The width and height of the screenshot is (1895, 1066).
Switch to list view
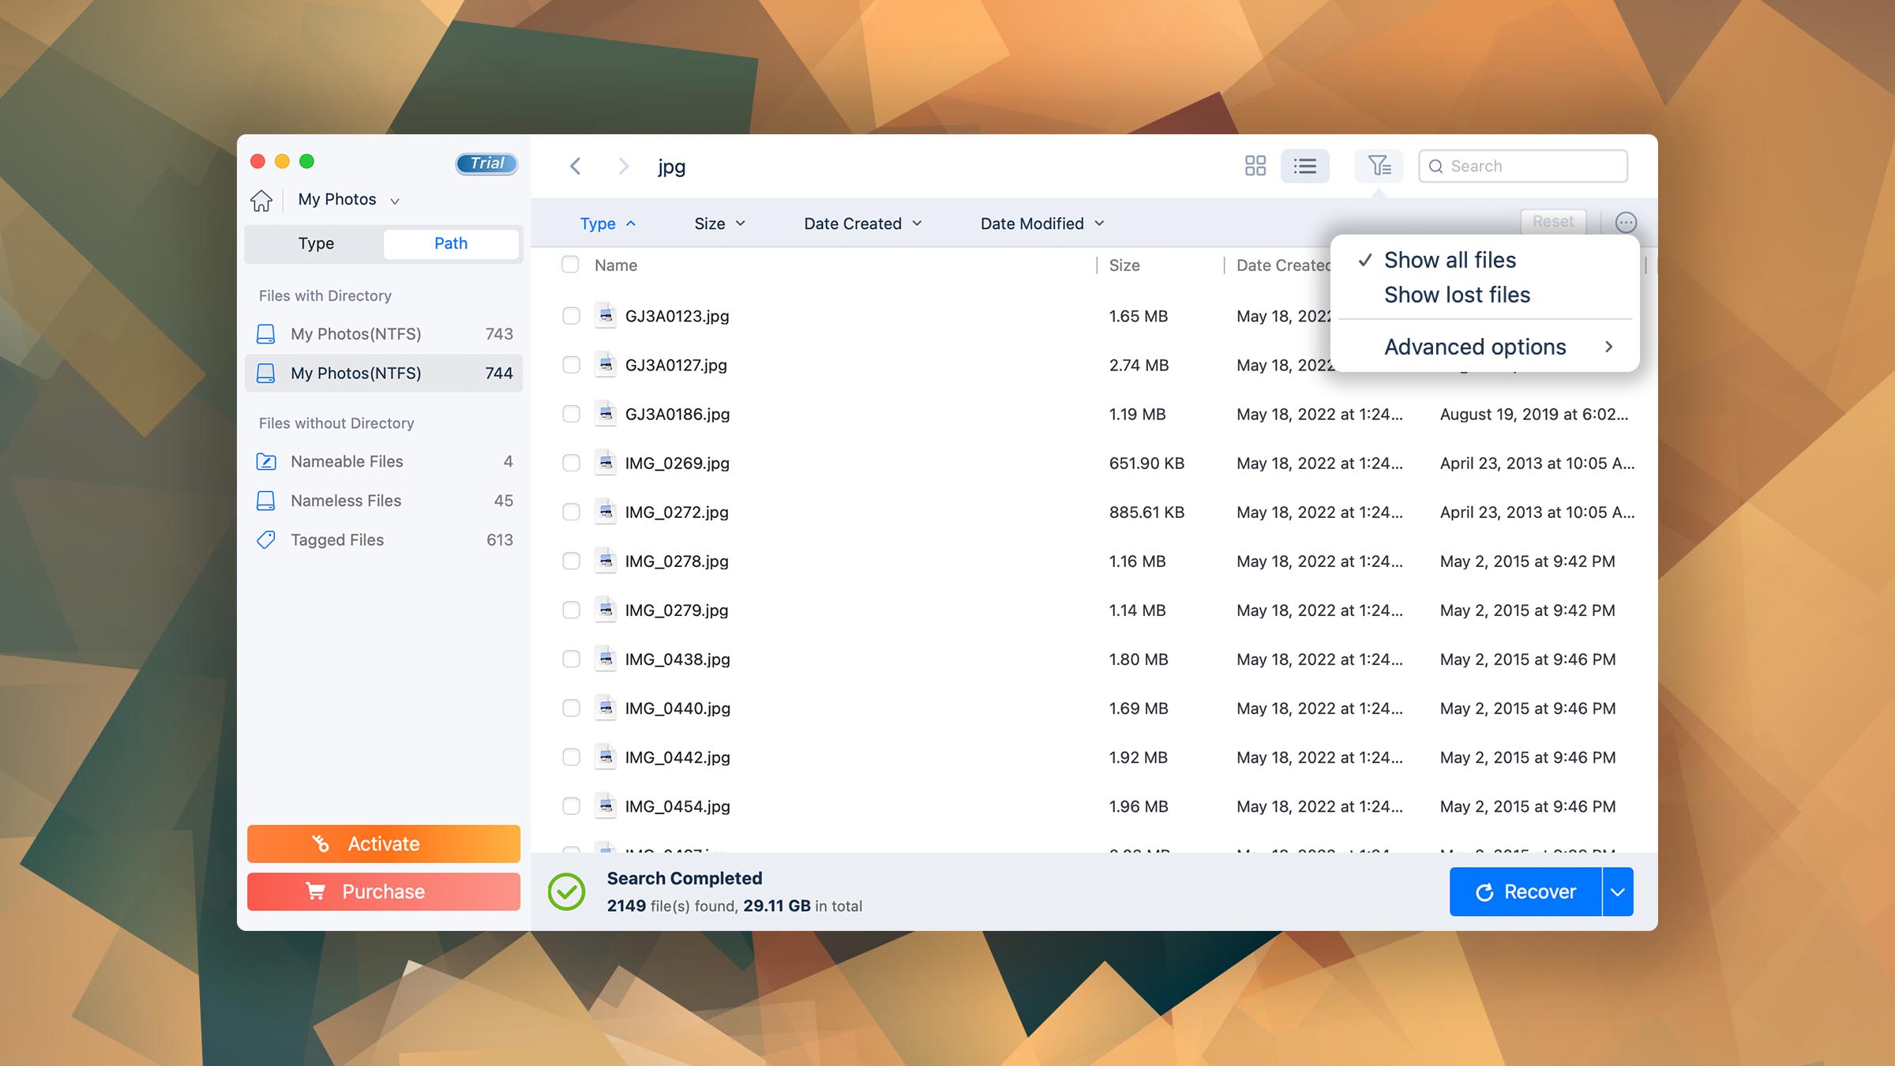point(1304,166)
